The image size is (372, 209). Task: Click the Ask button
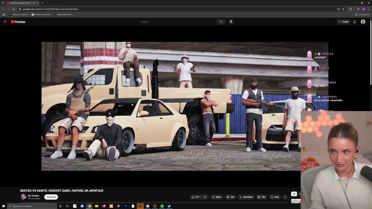click(230, 197)
